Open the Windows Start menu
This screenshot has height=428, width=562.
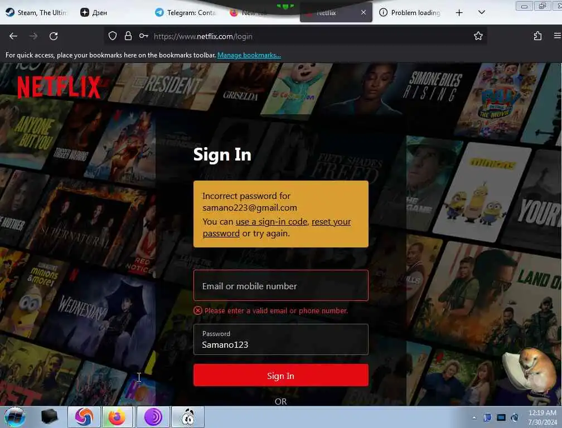(14, 417)
